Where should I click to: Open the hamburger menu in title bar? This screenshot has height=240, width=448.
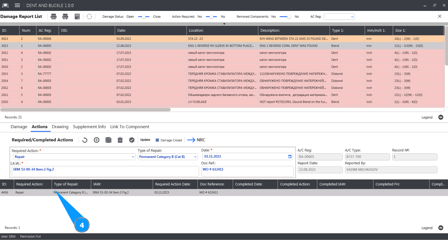17,5
